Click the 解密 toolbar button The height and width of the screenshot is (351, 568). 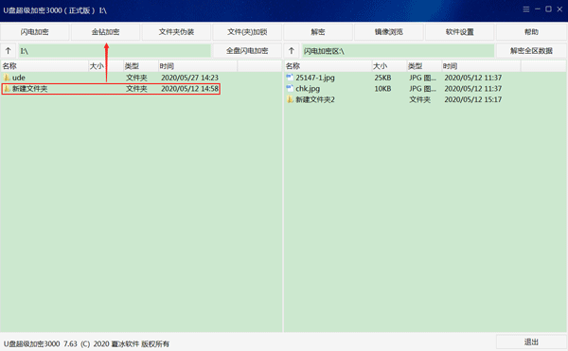coord(318,32)
